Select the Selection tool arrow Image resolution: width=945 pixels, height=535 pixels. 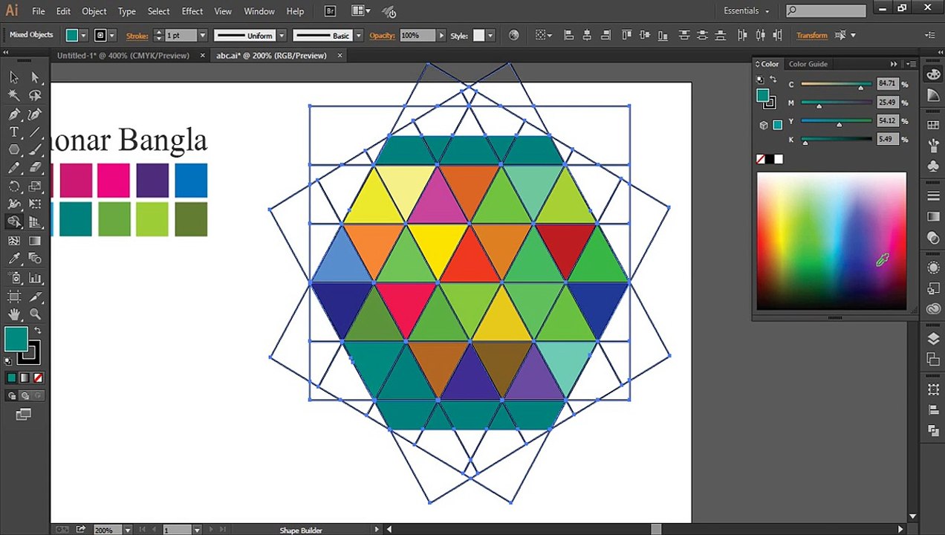(x=14, y=77)
